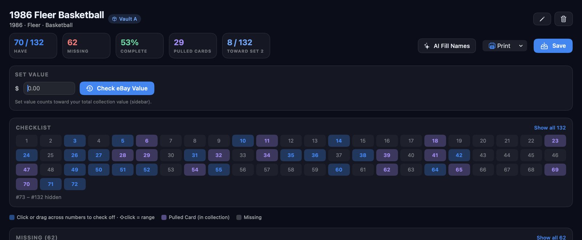
Task: Toggle checklist card number 47
Action: click(x=27, y=170)
